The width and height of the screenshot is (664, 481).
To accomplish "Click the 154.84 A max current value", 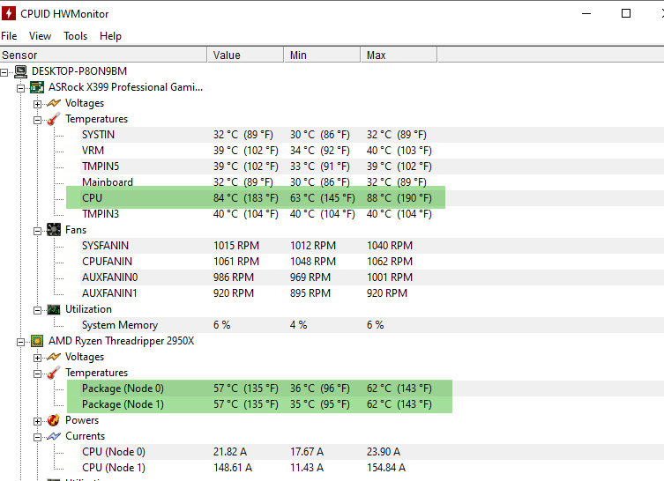I will (385, 468).
